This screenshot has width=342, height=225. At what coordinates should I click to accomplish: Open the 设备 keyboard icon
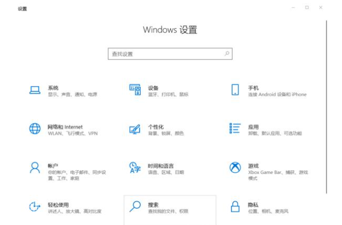pyautogui.click(x=134, y=90)
